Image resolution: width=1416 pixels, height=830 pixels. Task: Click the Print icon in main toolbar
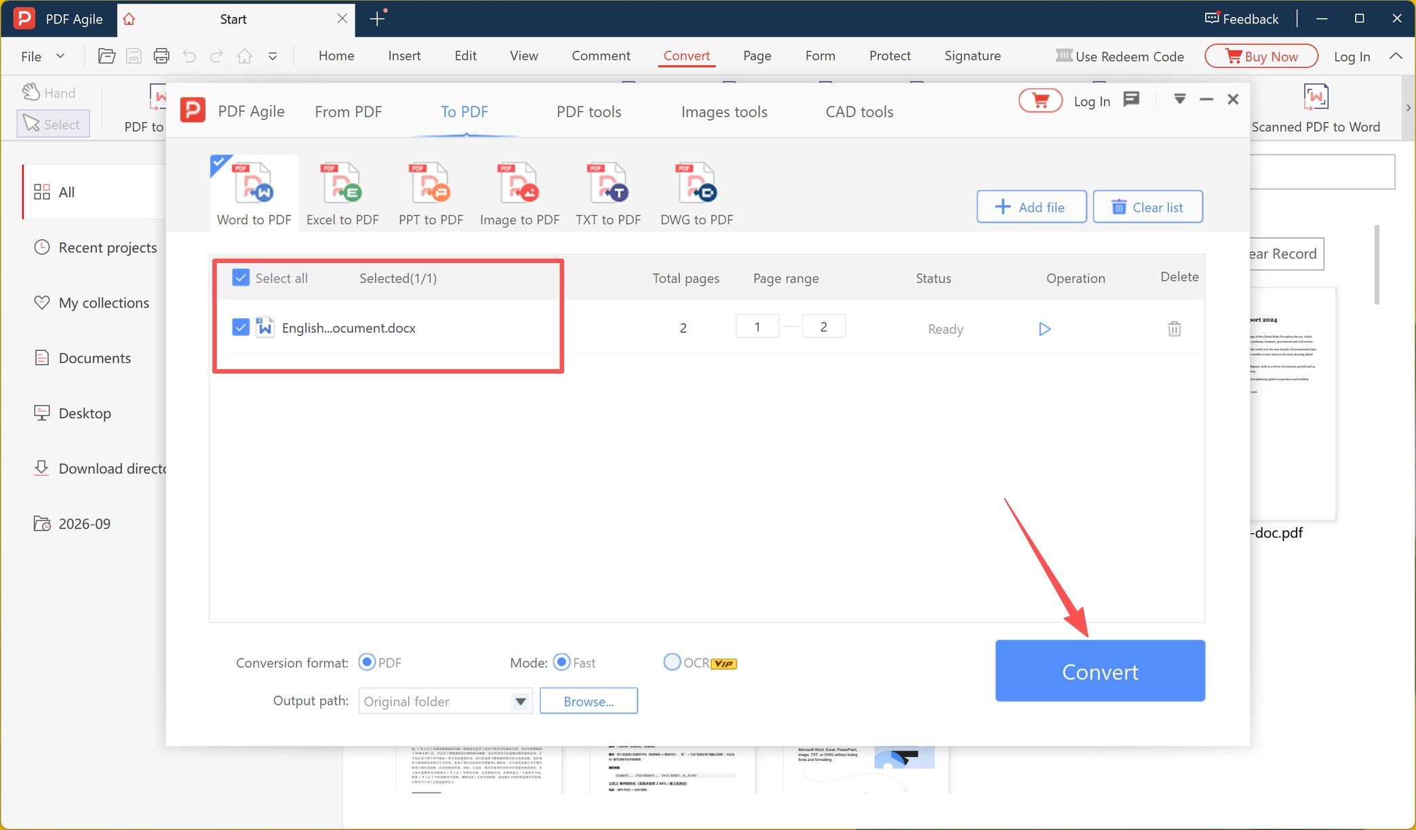[x=161, y=56]
